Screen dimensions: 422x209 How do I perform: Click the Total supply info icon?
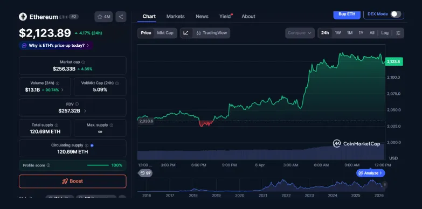click(x=56, y=125)
